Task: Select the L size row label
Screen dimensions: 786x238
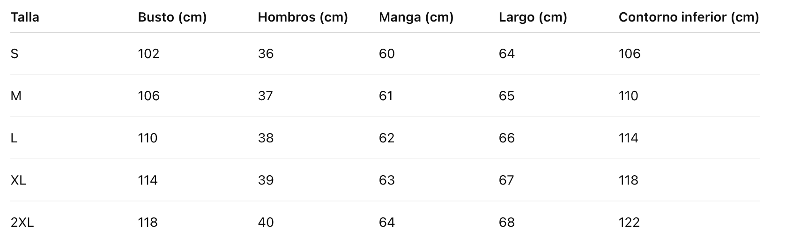Action: coord(14,138)
